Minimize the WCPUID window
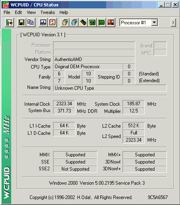180x205 pixels. pos(161,5)
